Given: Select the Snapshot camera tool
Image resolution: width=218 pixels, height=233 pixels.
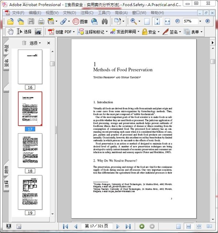Looking at the screenshot, I should click(38, 32).
